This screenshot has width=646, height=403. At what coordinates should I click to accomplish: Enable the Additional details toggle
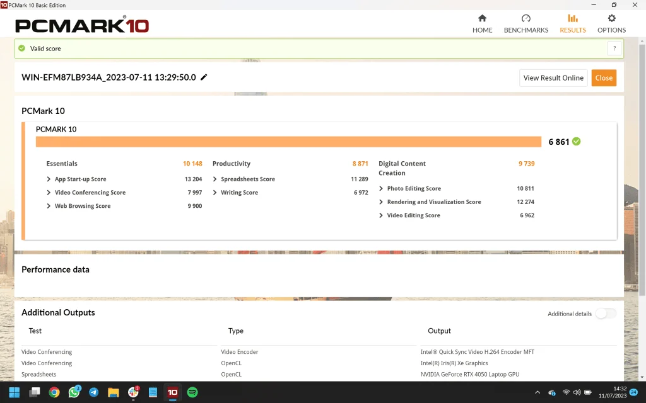tap(605, 314)
